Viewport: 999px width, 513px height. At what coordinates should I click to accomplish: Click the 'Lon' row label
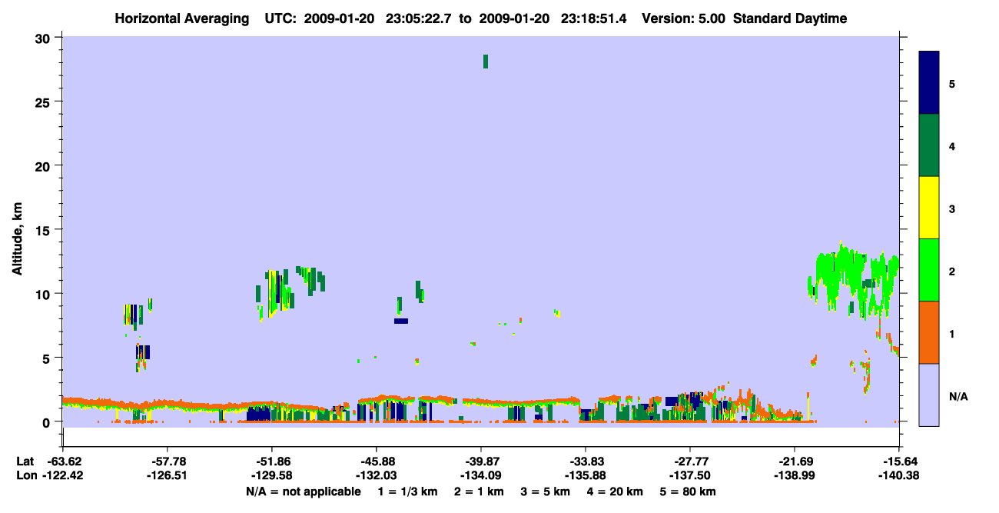point(25,476)
